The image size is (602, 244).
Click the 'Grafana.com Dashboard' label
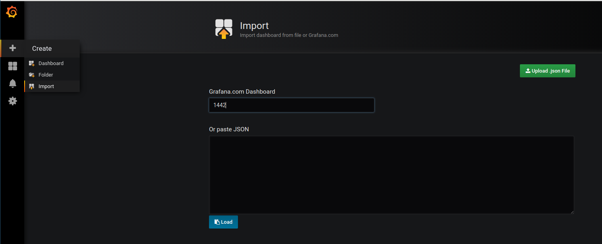pos(242,92)
